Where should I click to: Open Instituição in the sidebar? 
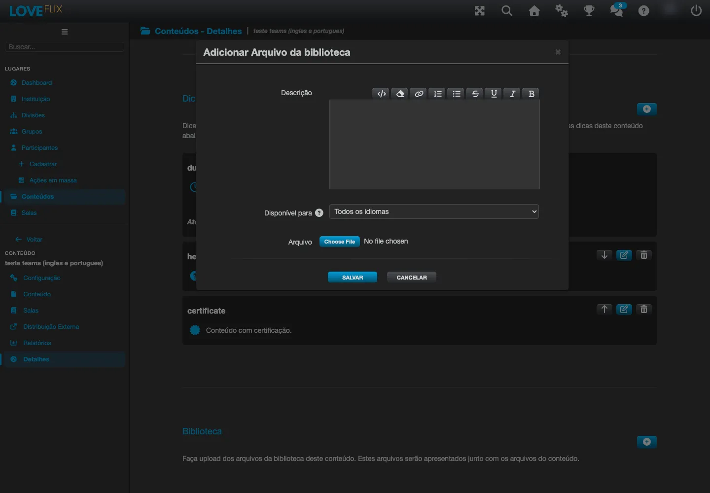point(35,99)
